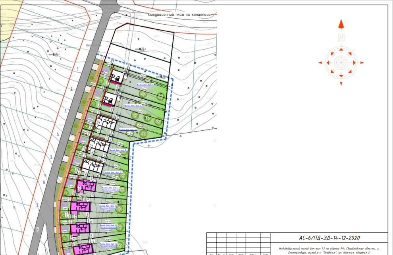Click the compass's outer east-pointing arrow
This screenshot has height=255, width=393.
click(361, 62)
